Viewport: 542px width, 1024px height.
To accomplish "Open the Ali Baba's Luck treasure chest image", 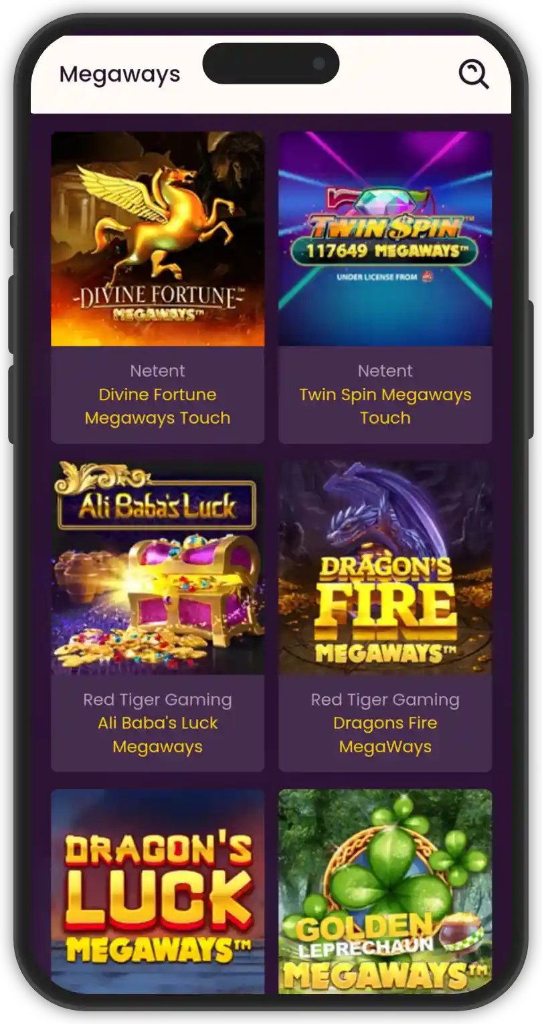I will coord(158,568).
